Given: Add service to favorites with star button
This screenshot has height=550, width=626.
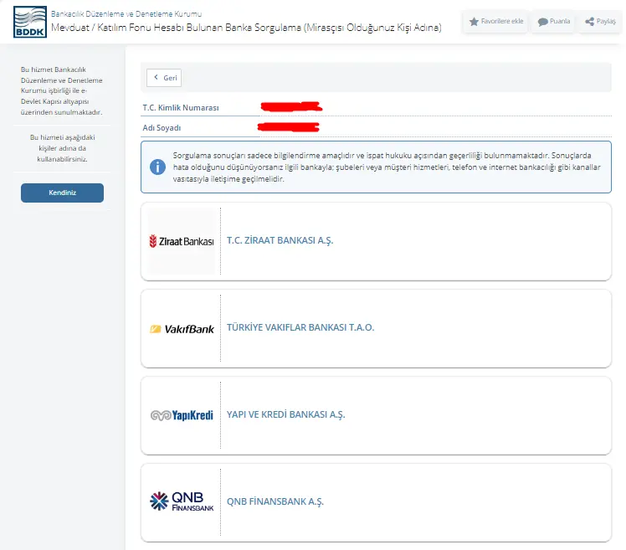Looking at the screenshot, I should pyautogui.click(x=495, y=21).
